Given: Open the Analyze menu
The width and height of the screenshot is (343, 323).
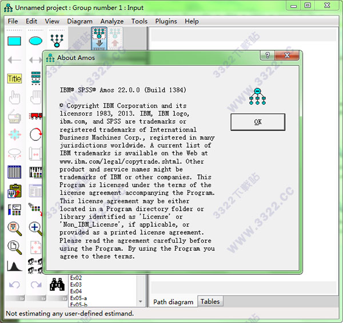Looking at the screenshot, I should coord(112,21).
